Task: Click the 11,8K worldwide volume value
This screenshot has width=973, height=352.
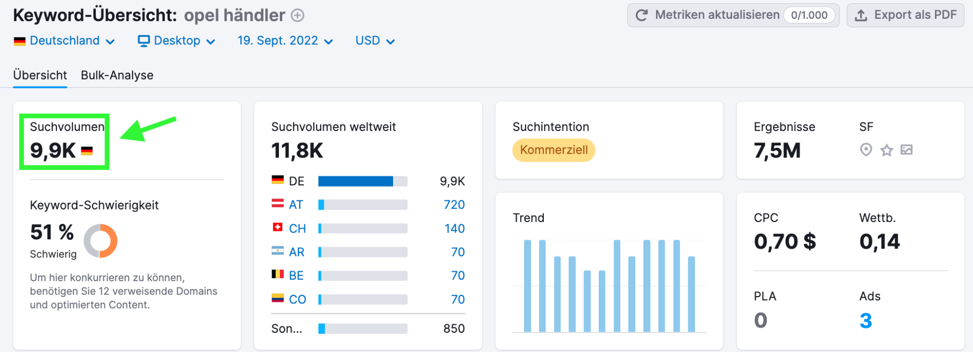Action: click(297, 151)
